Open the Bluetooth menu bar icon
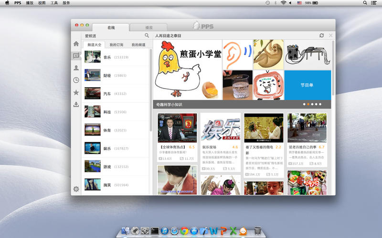Image resolution: width=382 pixels, height=238 pixels. coord(276,3)
